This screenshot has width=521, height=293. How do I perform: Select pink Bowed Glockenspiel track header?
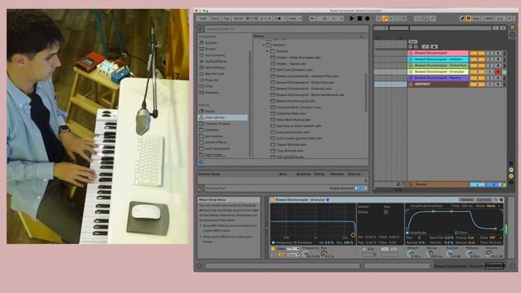(438, 53)
